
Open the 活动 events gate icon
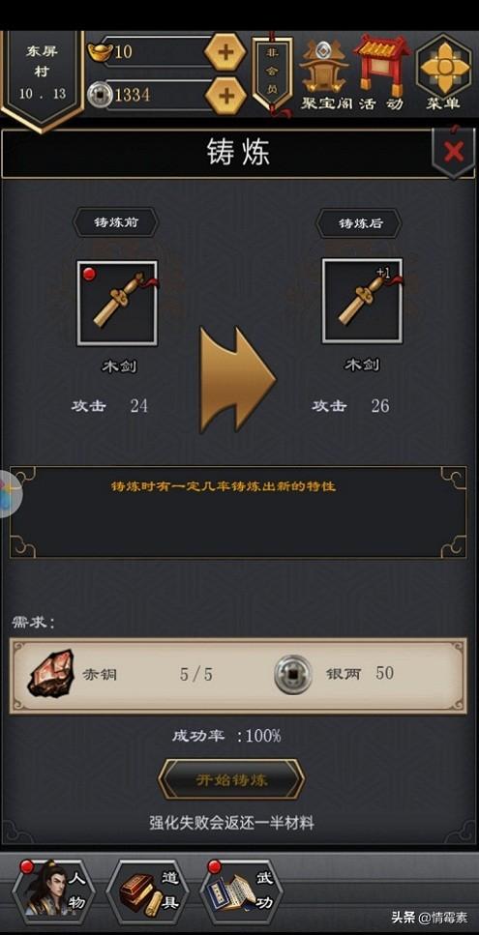tap(382, 73)
